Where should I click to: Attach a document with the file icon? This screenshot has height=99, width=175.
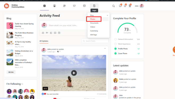click(x=51, y=33)
